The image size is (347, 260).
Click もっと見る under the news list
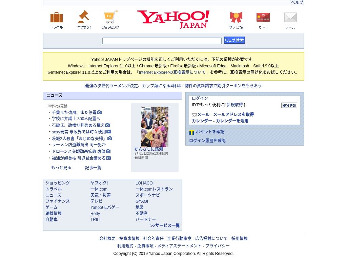click(x=61, y=168)
